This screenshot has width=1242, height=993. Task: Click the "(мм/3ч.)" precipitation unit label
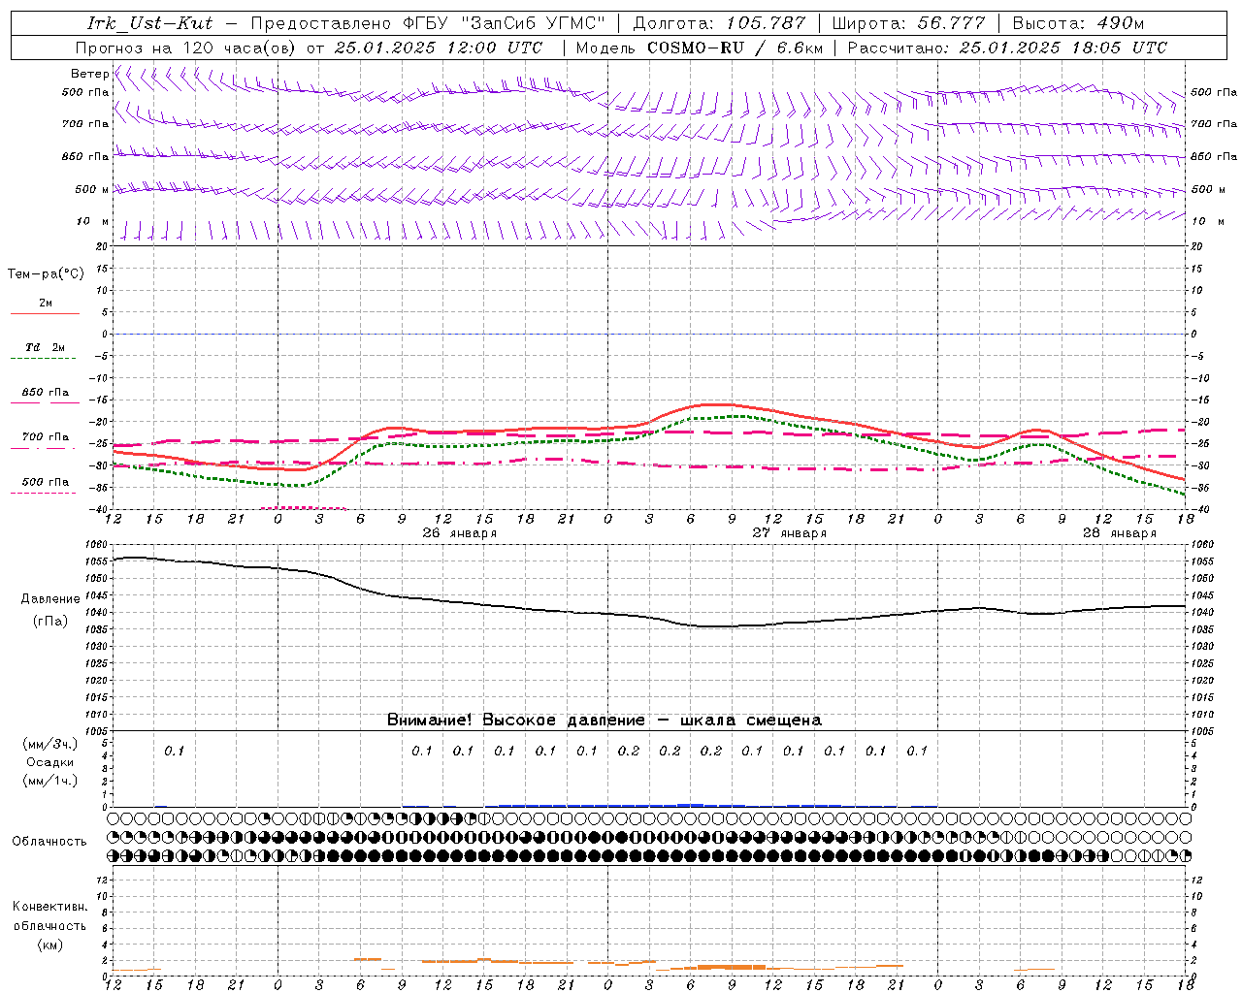pyautogui.click(x=49, y=745)
